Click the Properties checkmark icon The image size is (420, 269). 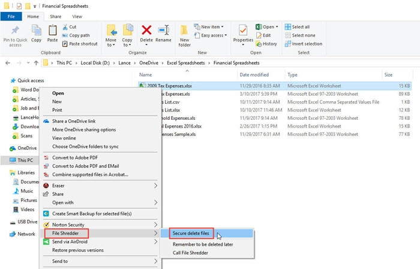(x=243, y=30)
